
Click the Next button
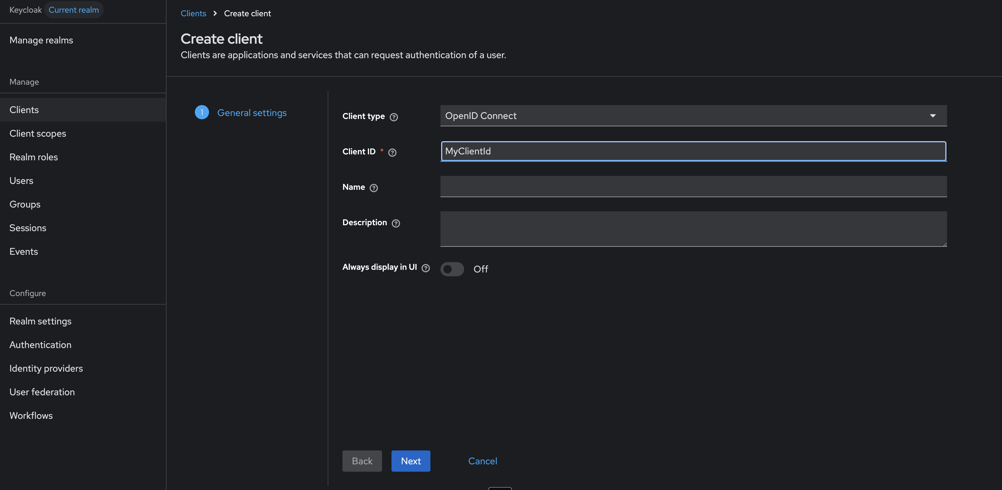point(411,461)
